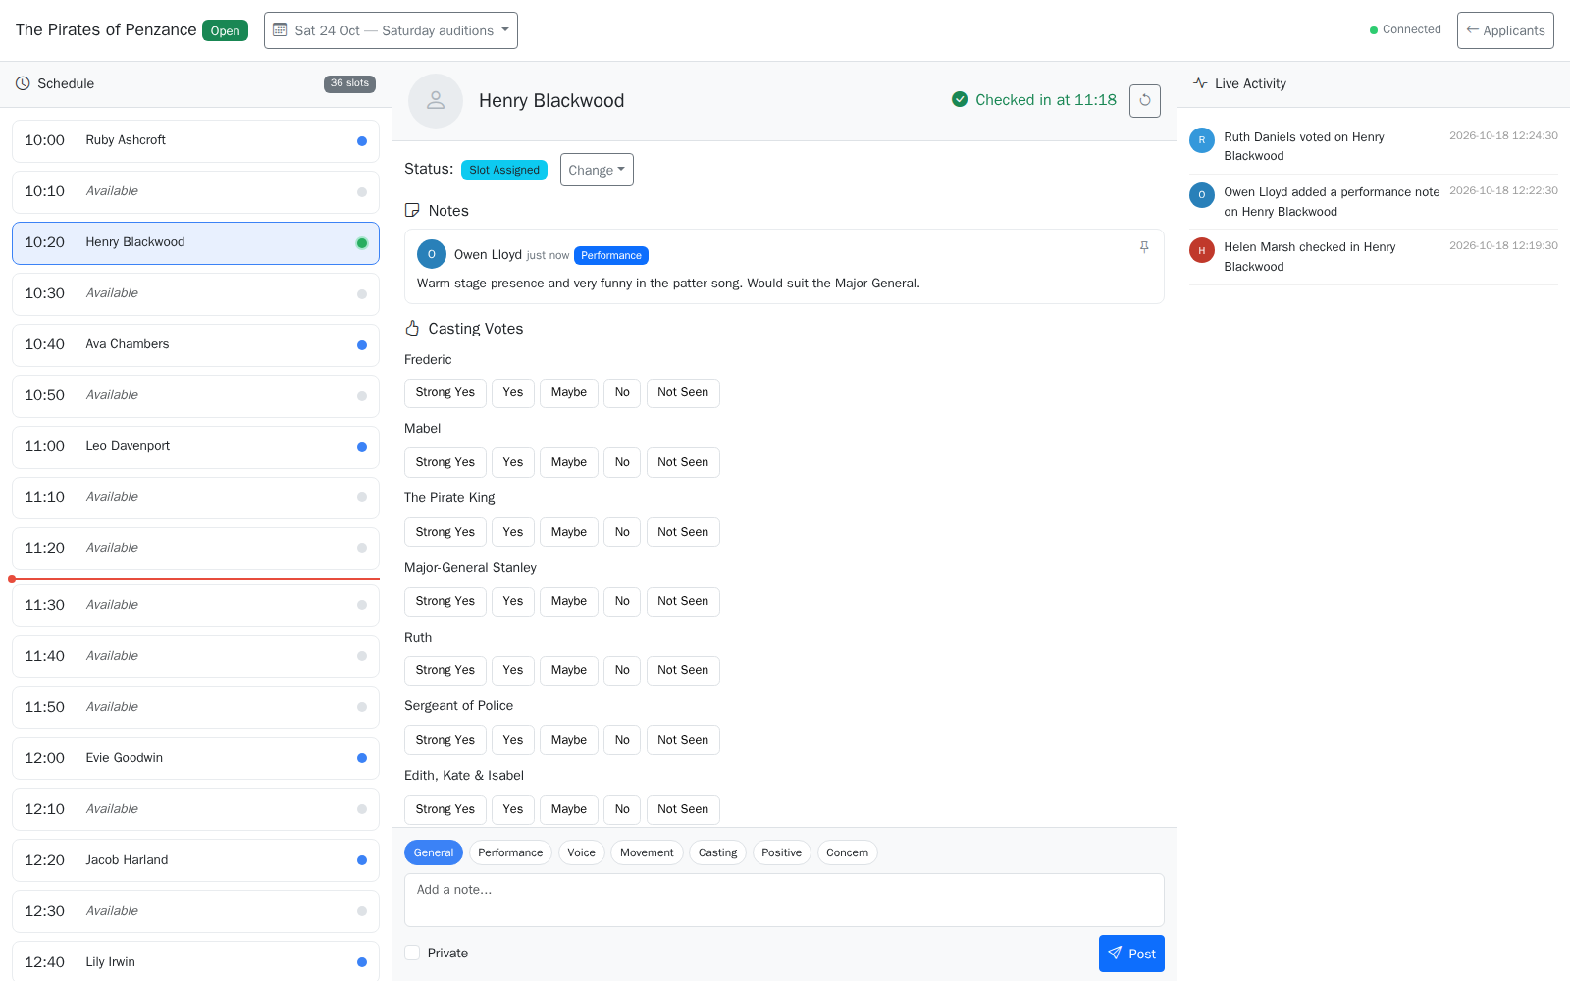Vote Maybe for Mabel
This screenshot has height=981, width=1570.
[x=569, y=462]
